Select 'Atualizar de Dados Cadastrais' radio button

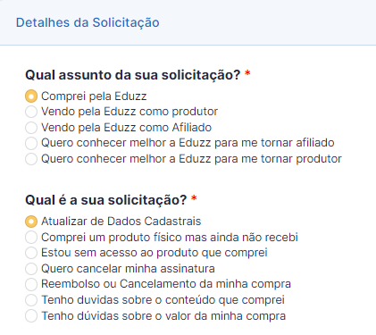point(31,222)
